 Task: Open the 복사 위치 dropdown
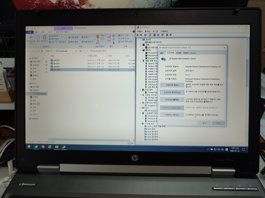[73, 42]
